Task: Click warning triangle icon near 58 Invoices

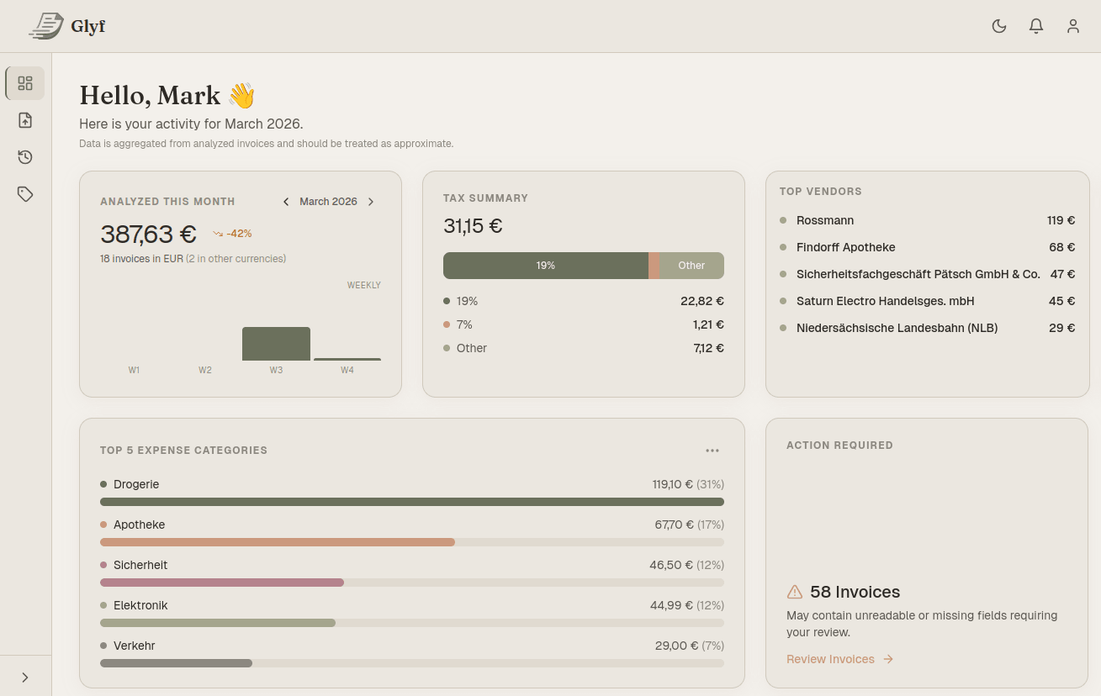Action: (795, 592)
